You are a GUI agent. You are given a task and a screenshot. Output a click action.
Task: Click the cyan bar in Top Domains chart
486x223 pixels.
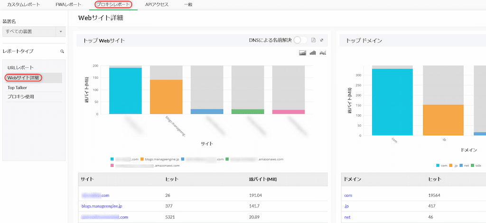point(392,102)
